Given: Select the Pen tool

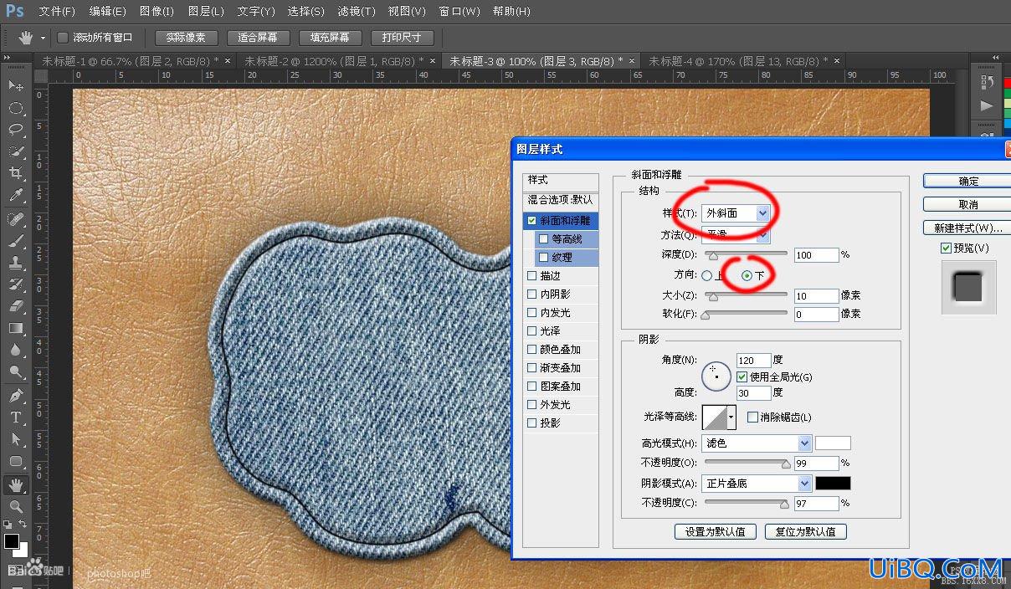Looking at the screenshot, I should point(16,396).
